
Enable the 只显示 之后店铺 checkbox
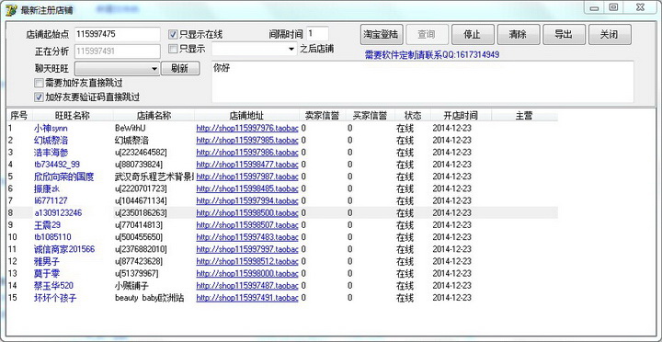pos(173,49)
